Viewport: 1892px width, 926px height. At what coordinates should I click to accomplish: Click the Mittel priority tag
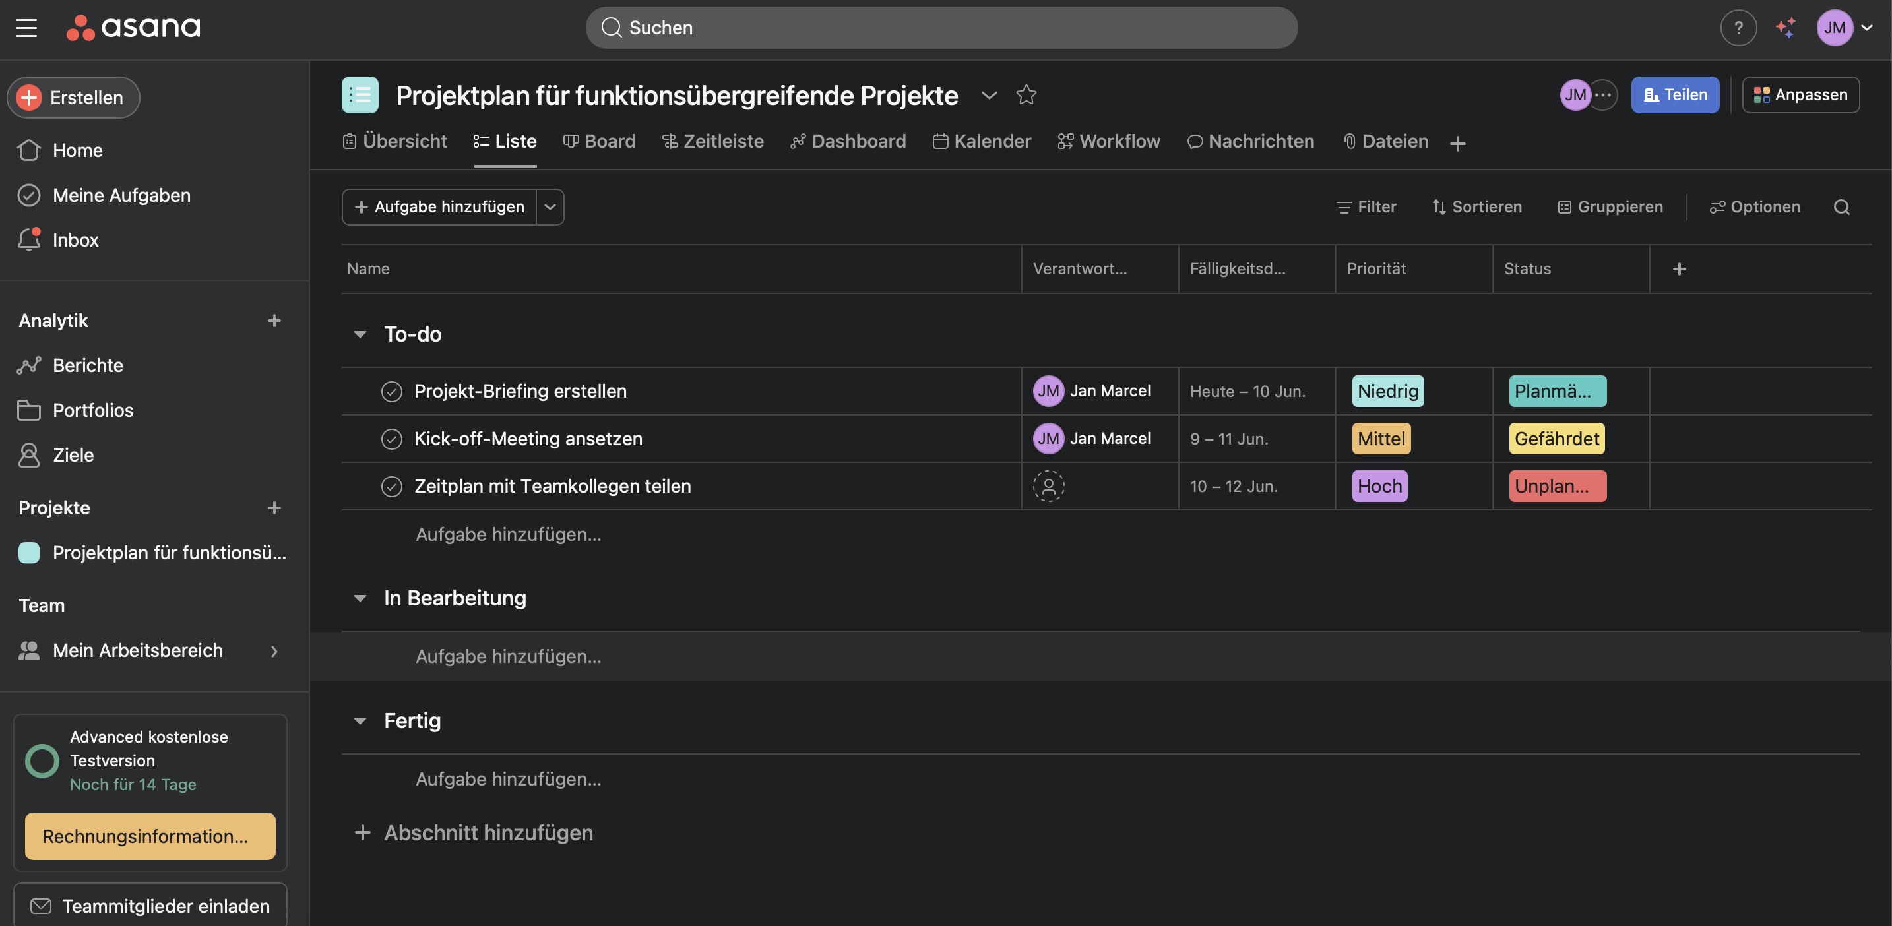click(x=1381, y=439)
